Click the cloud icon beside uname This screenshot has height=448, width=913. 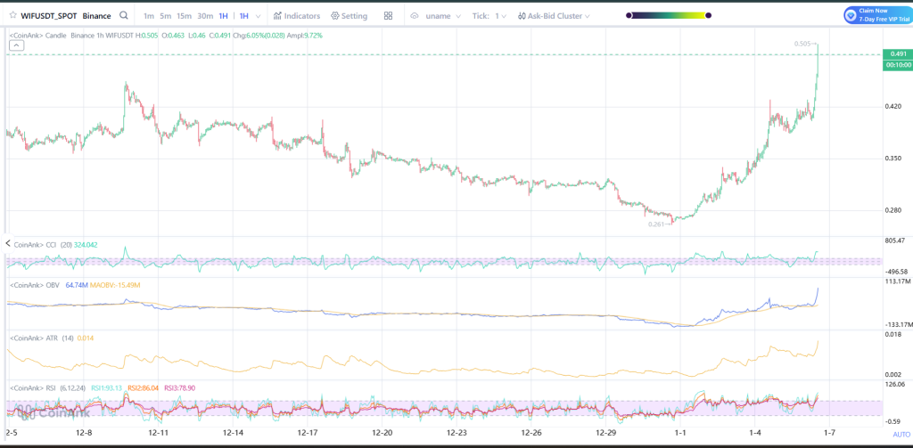click(415, 16)
